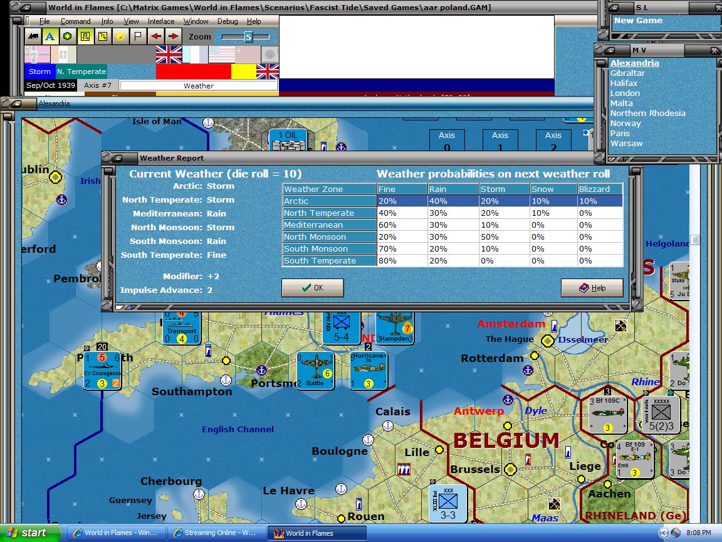Click the green hexagon toolbar icon
Screen dimensions: 722x542
pyautogui.click(x=67, y=36)
